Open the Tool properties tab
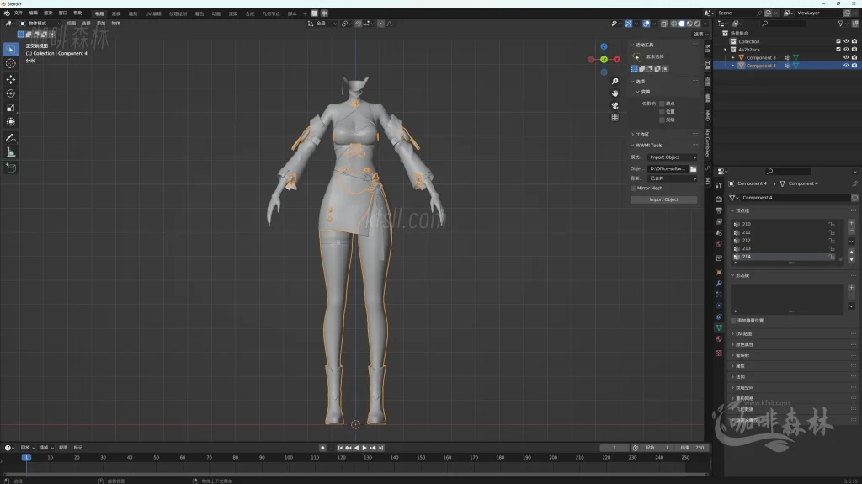This screenshot has height=484, width=862. click(x=719, y=185)
